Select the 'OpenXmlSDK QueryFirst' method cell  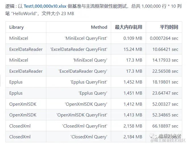(x=79, y=115)
